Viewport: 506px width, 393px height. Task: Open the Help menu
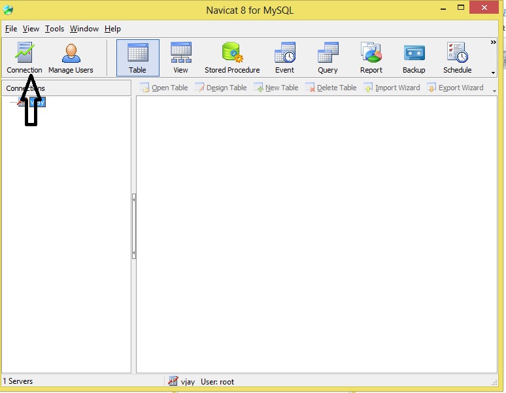[x=112, y=29]
